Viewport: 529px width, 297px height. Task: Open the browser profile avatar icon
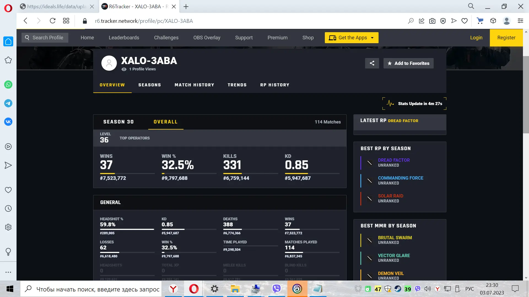click(507, 21)
